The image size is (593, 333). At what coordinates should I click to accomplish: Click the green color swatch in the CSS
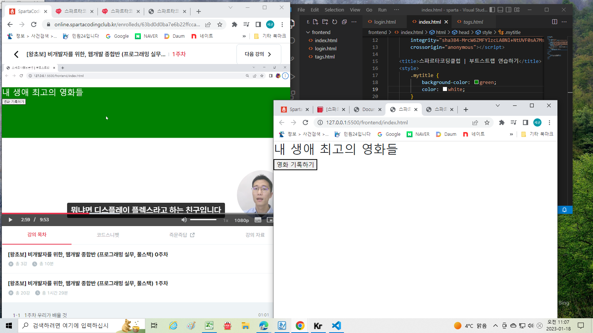click(476, 82)
